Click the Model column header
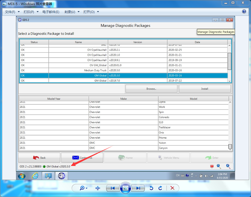 click(x=193, y=99)
